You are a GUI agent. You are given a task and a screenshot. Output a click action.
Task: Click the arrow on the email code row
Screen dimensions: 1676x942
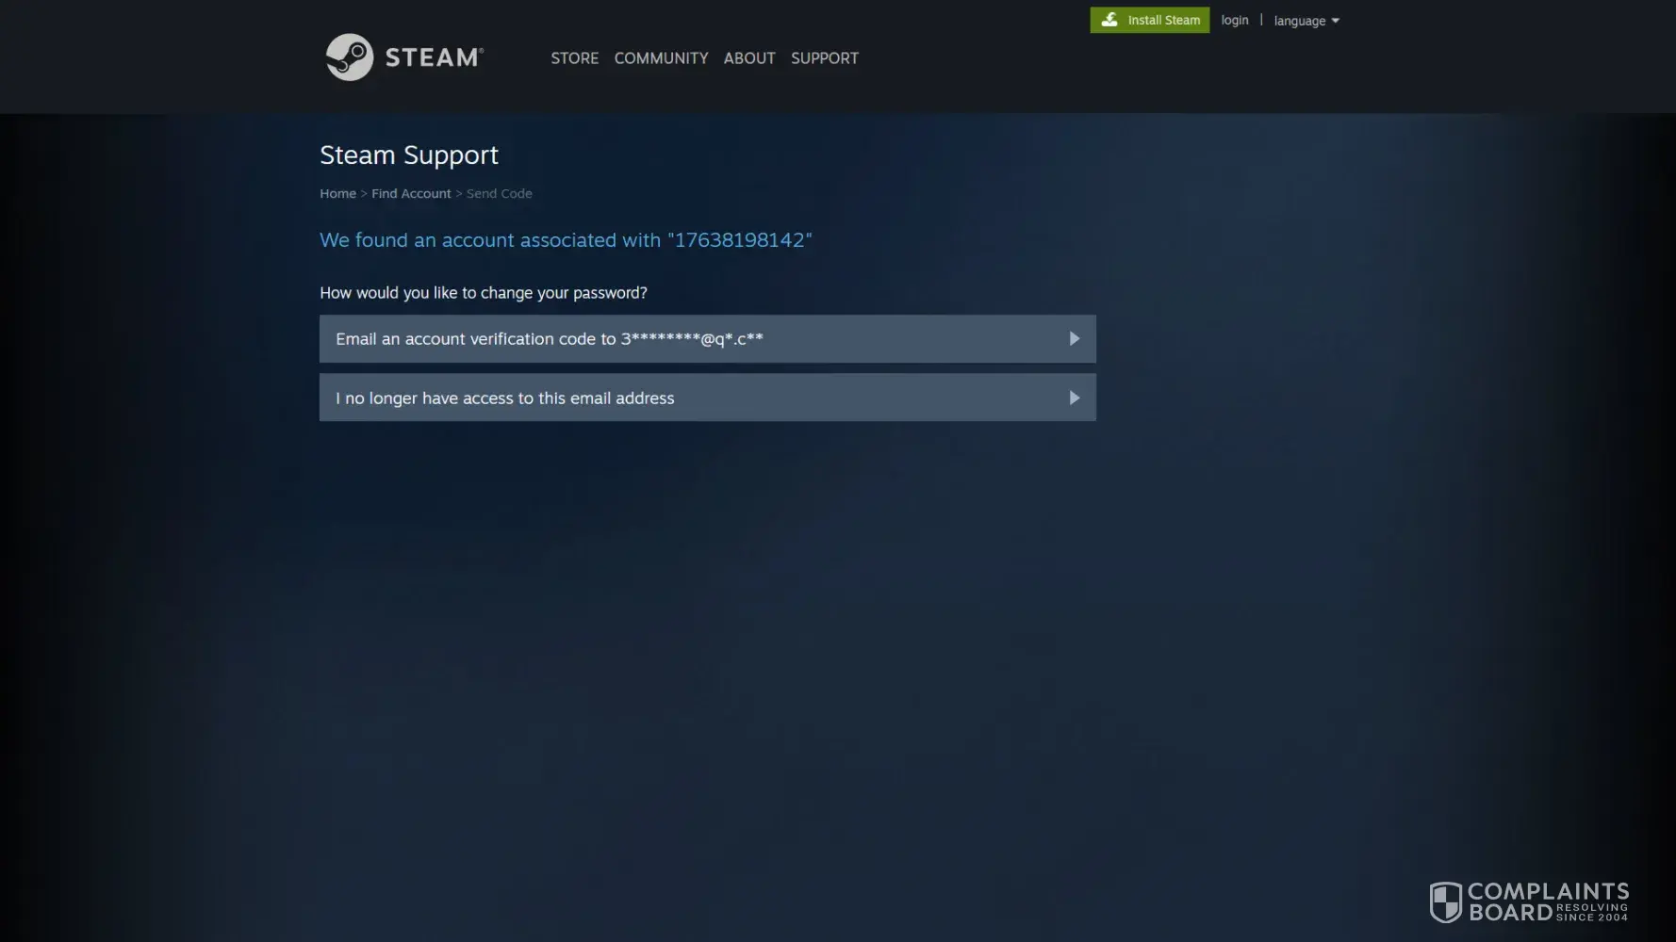1074,339
